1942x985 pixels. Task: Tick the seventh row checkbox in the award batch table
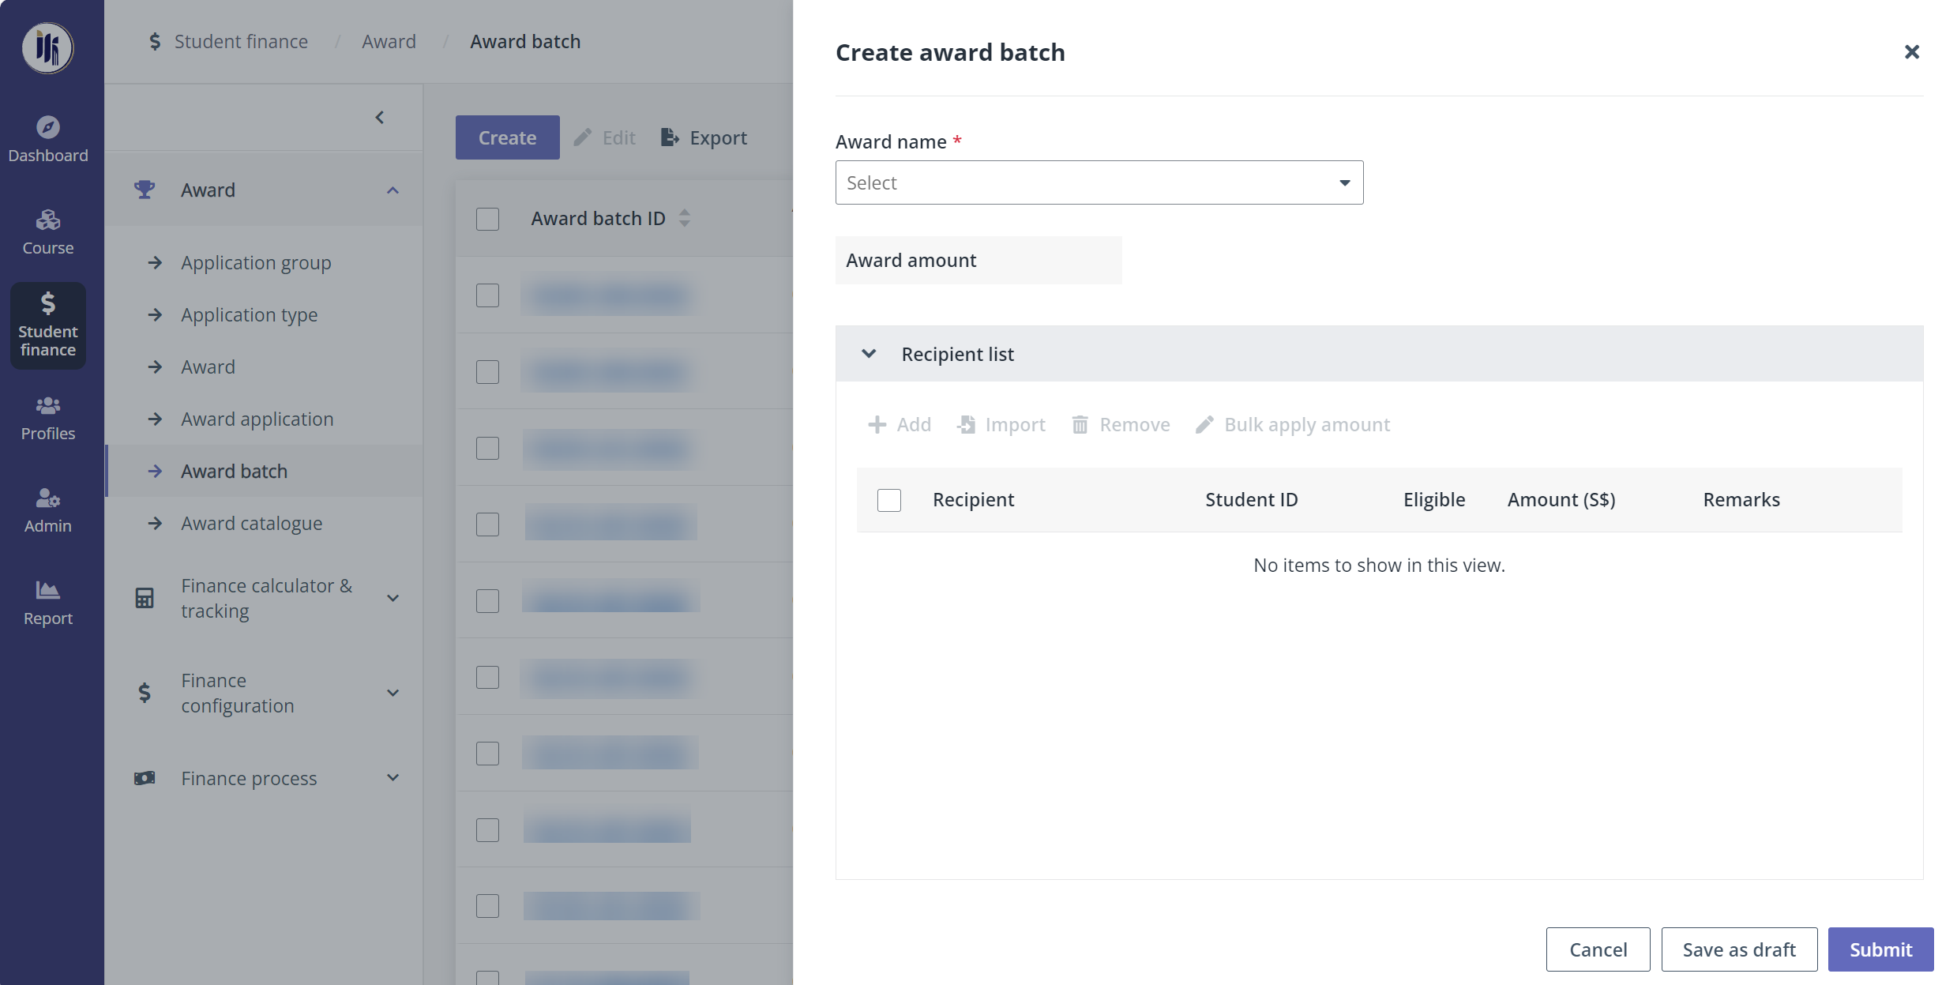(x=487, y=754)
